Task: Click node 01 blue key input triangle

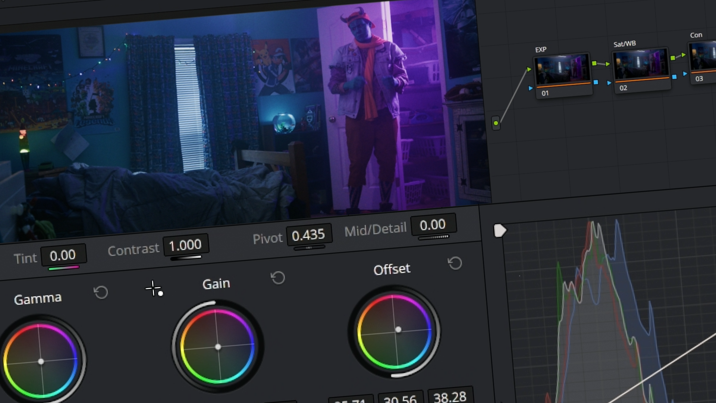Action: 531,88
